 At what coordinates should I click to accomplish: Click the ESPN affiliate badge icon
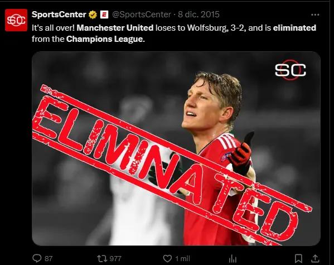click(104, 15)
